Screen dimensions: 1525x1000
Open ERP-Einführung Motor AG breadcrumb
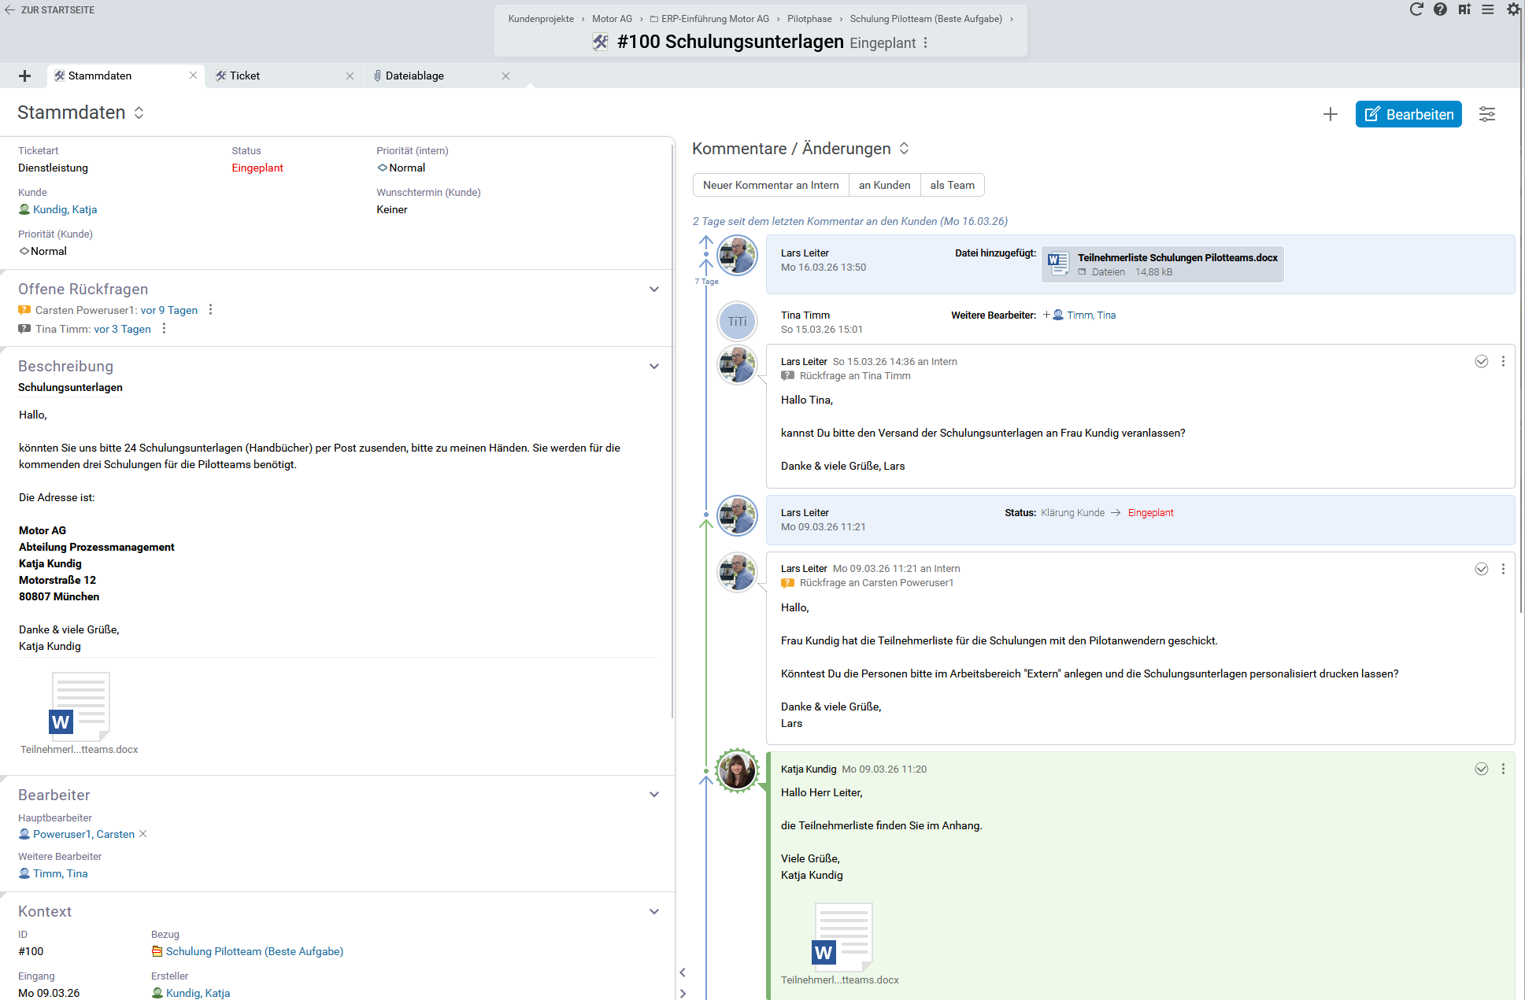715,19
